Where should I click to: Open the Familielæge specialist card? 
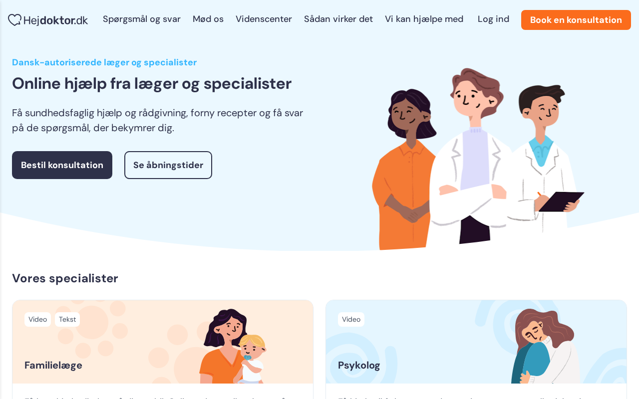coord(163,349)
